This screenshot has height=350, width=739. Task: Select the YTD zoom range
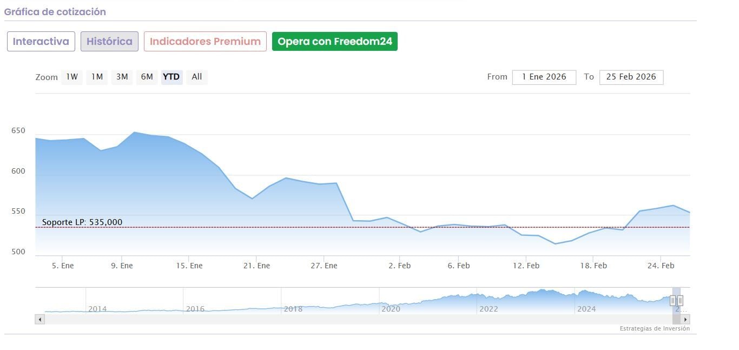click(x=171, y=77)
